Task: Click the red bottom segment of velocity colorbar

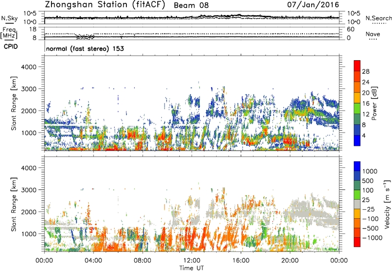Action: coord(357,242)
